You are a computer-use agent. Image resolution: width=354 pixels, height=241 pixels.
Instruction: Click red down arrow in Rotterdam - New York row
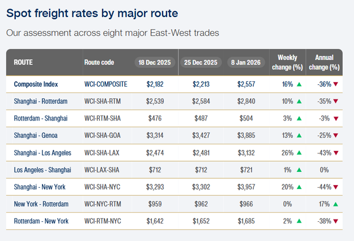[336, 221]
